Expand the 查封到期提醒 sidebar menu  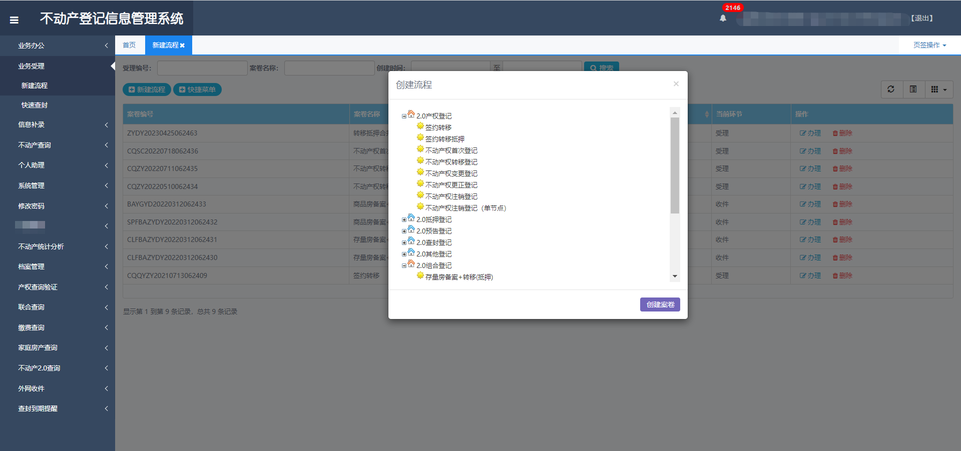(x=58, y=408)
